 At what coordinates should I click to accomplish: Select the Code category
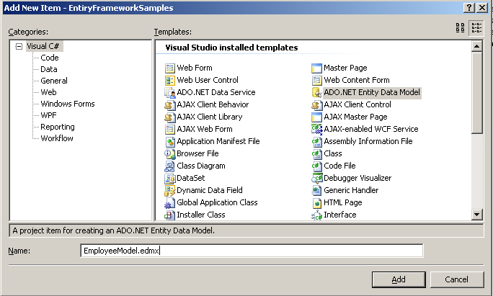tap(49, 58)
